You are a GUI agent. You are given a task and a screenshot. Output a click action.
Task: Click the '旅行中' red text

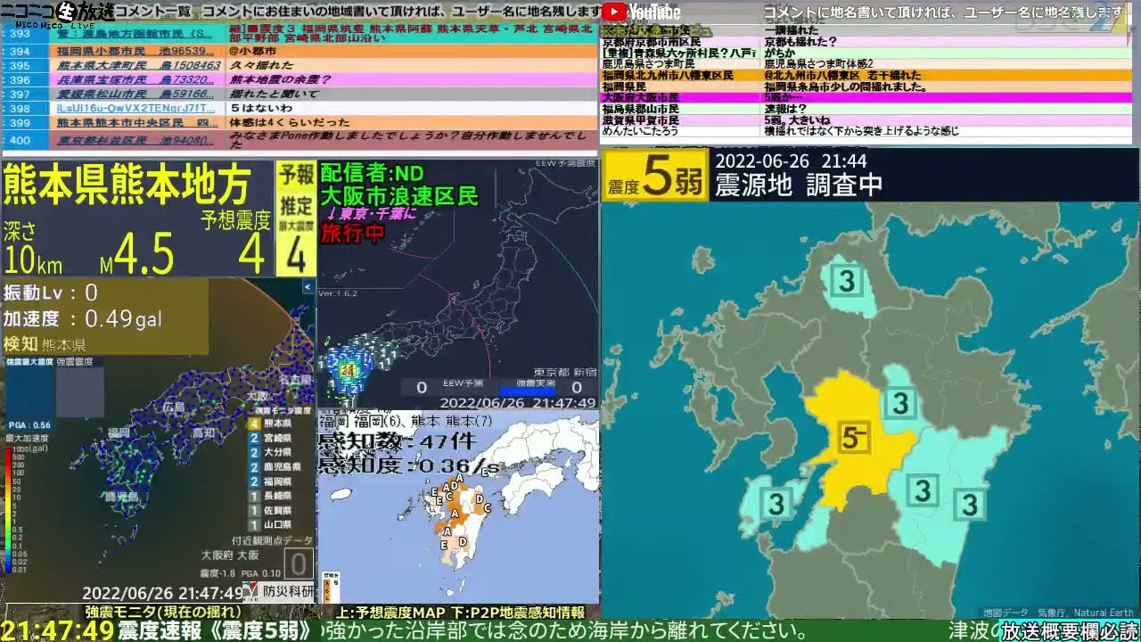351,235
